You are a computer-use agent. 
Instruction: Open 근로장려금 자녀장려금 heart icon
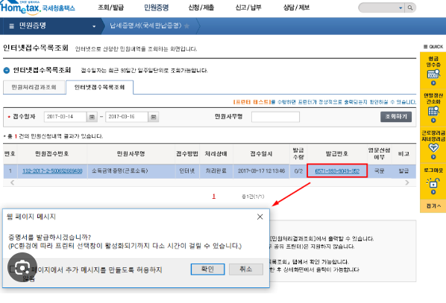point(433,147)
